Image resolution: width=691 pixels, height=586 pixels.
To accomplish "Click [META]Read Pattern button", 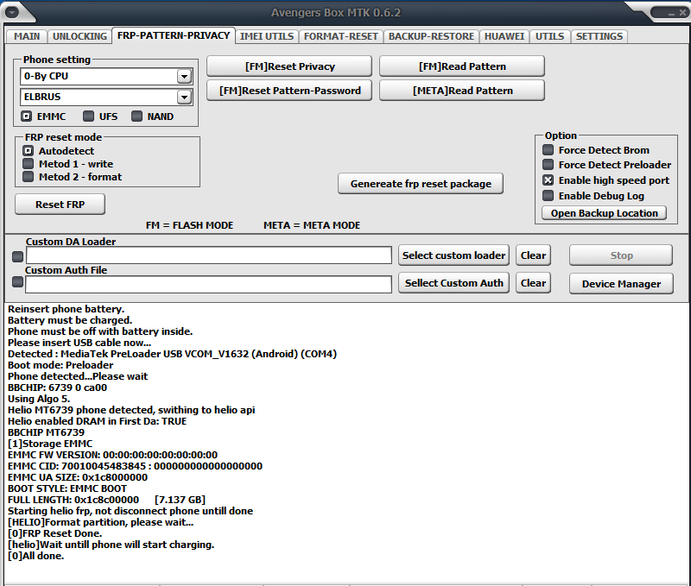I will (462, 91).
